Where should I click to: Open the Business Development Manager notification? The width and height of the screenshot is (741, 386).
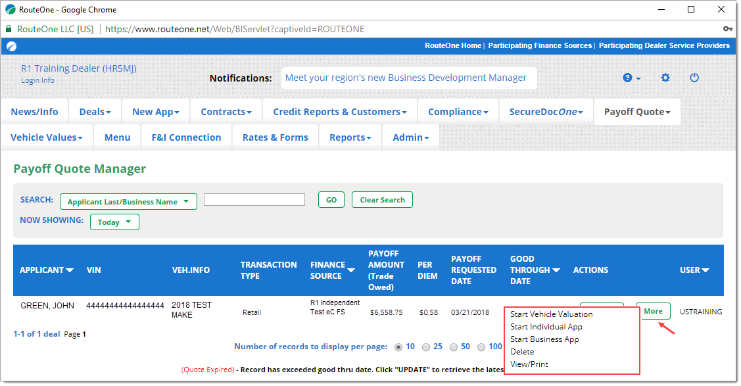click(406, 78)
